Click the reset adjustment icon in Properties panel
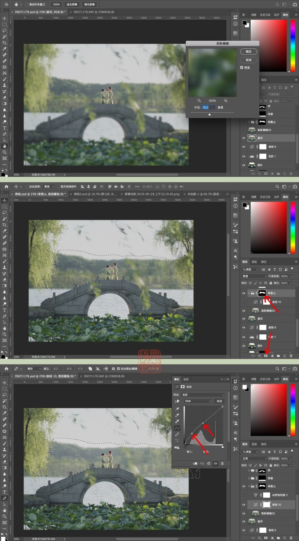The height and width of the screenshot is (541, 299). [x=208, y=464]
